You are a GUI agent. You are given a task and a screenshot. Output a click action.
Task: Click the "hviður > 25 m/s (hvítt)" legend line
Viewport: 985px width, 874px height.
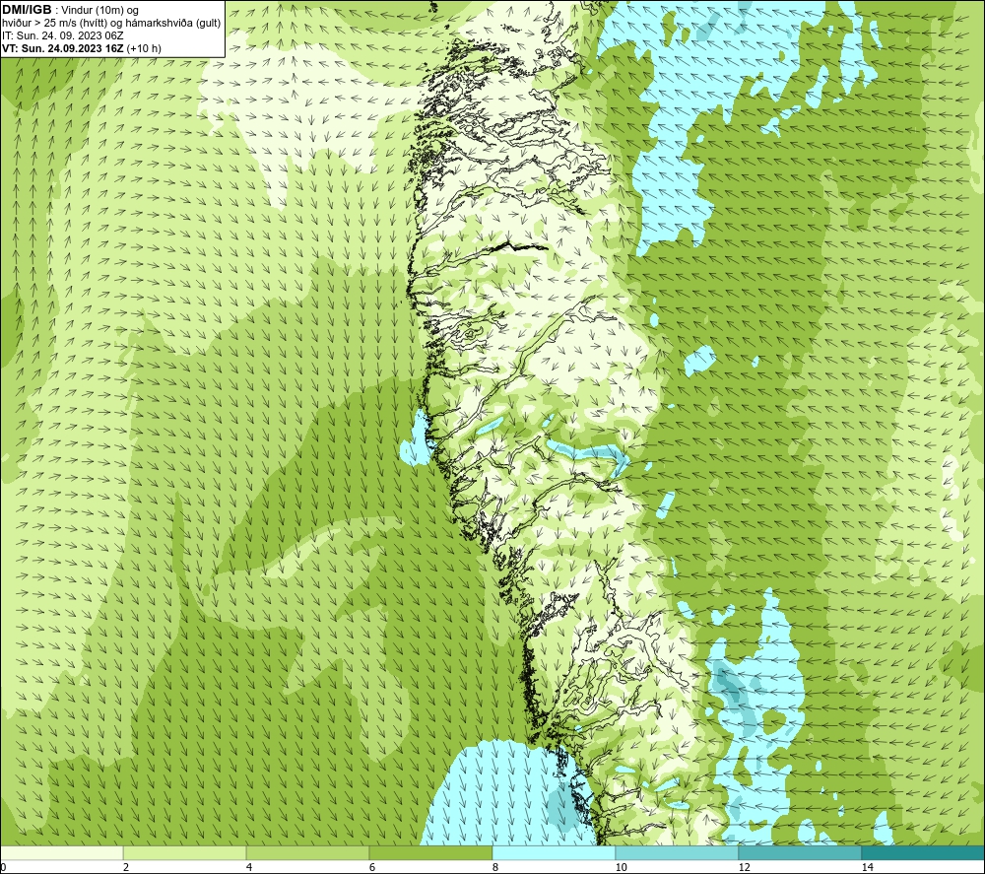(x=111, y=24)
